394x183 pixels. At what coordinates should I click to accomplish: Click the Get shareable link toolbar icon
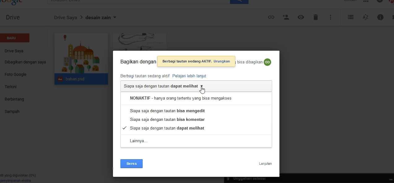[271, 17]
